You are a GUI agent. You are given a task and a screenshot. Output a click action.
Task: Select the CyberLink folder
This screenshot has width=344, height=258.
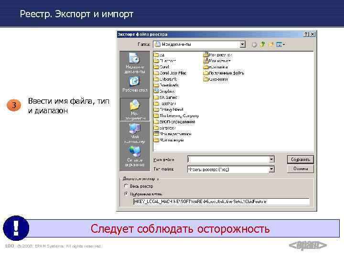coord(165,79)
